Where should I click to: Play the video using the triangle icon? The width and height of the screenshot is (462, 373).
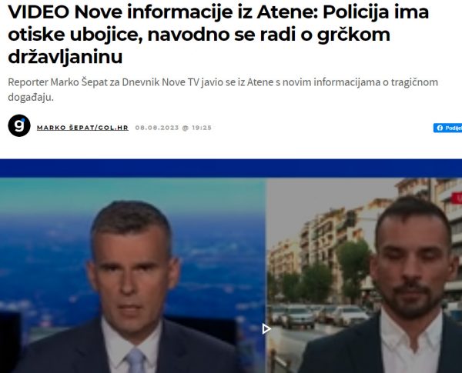[266, 329]
